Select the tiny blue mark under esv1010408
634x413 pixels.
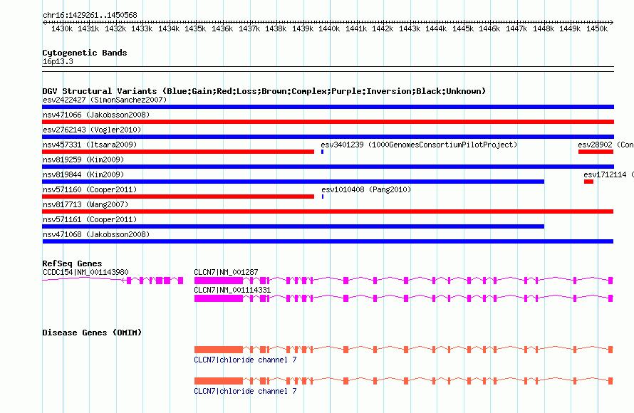tap(323, 197)
